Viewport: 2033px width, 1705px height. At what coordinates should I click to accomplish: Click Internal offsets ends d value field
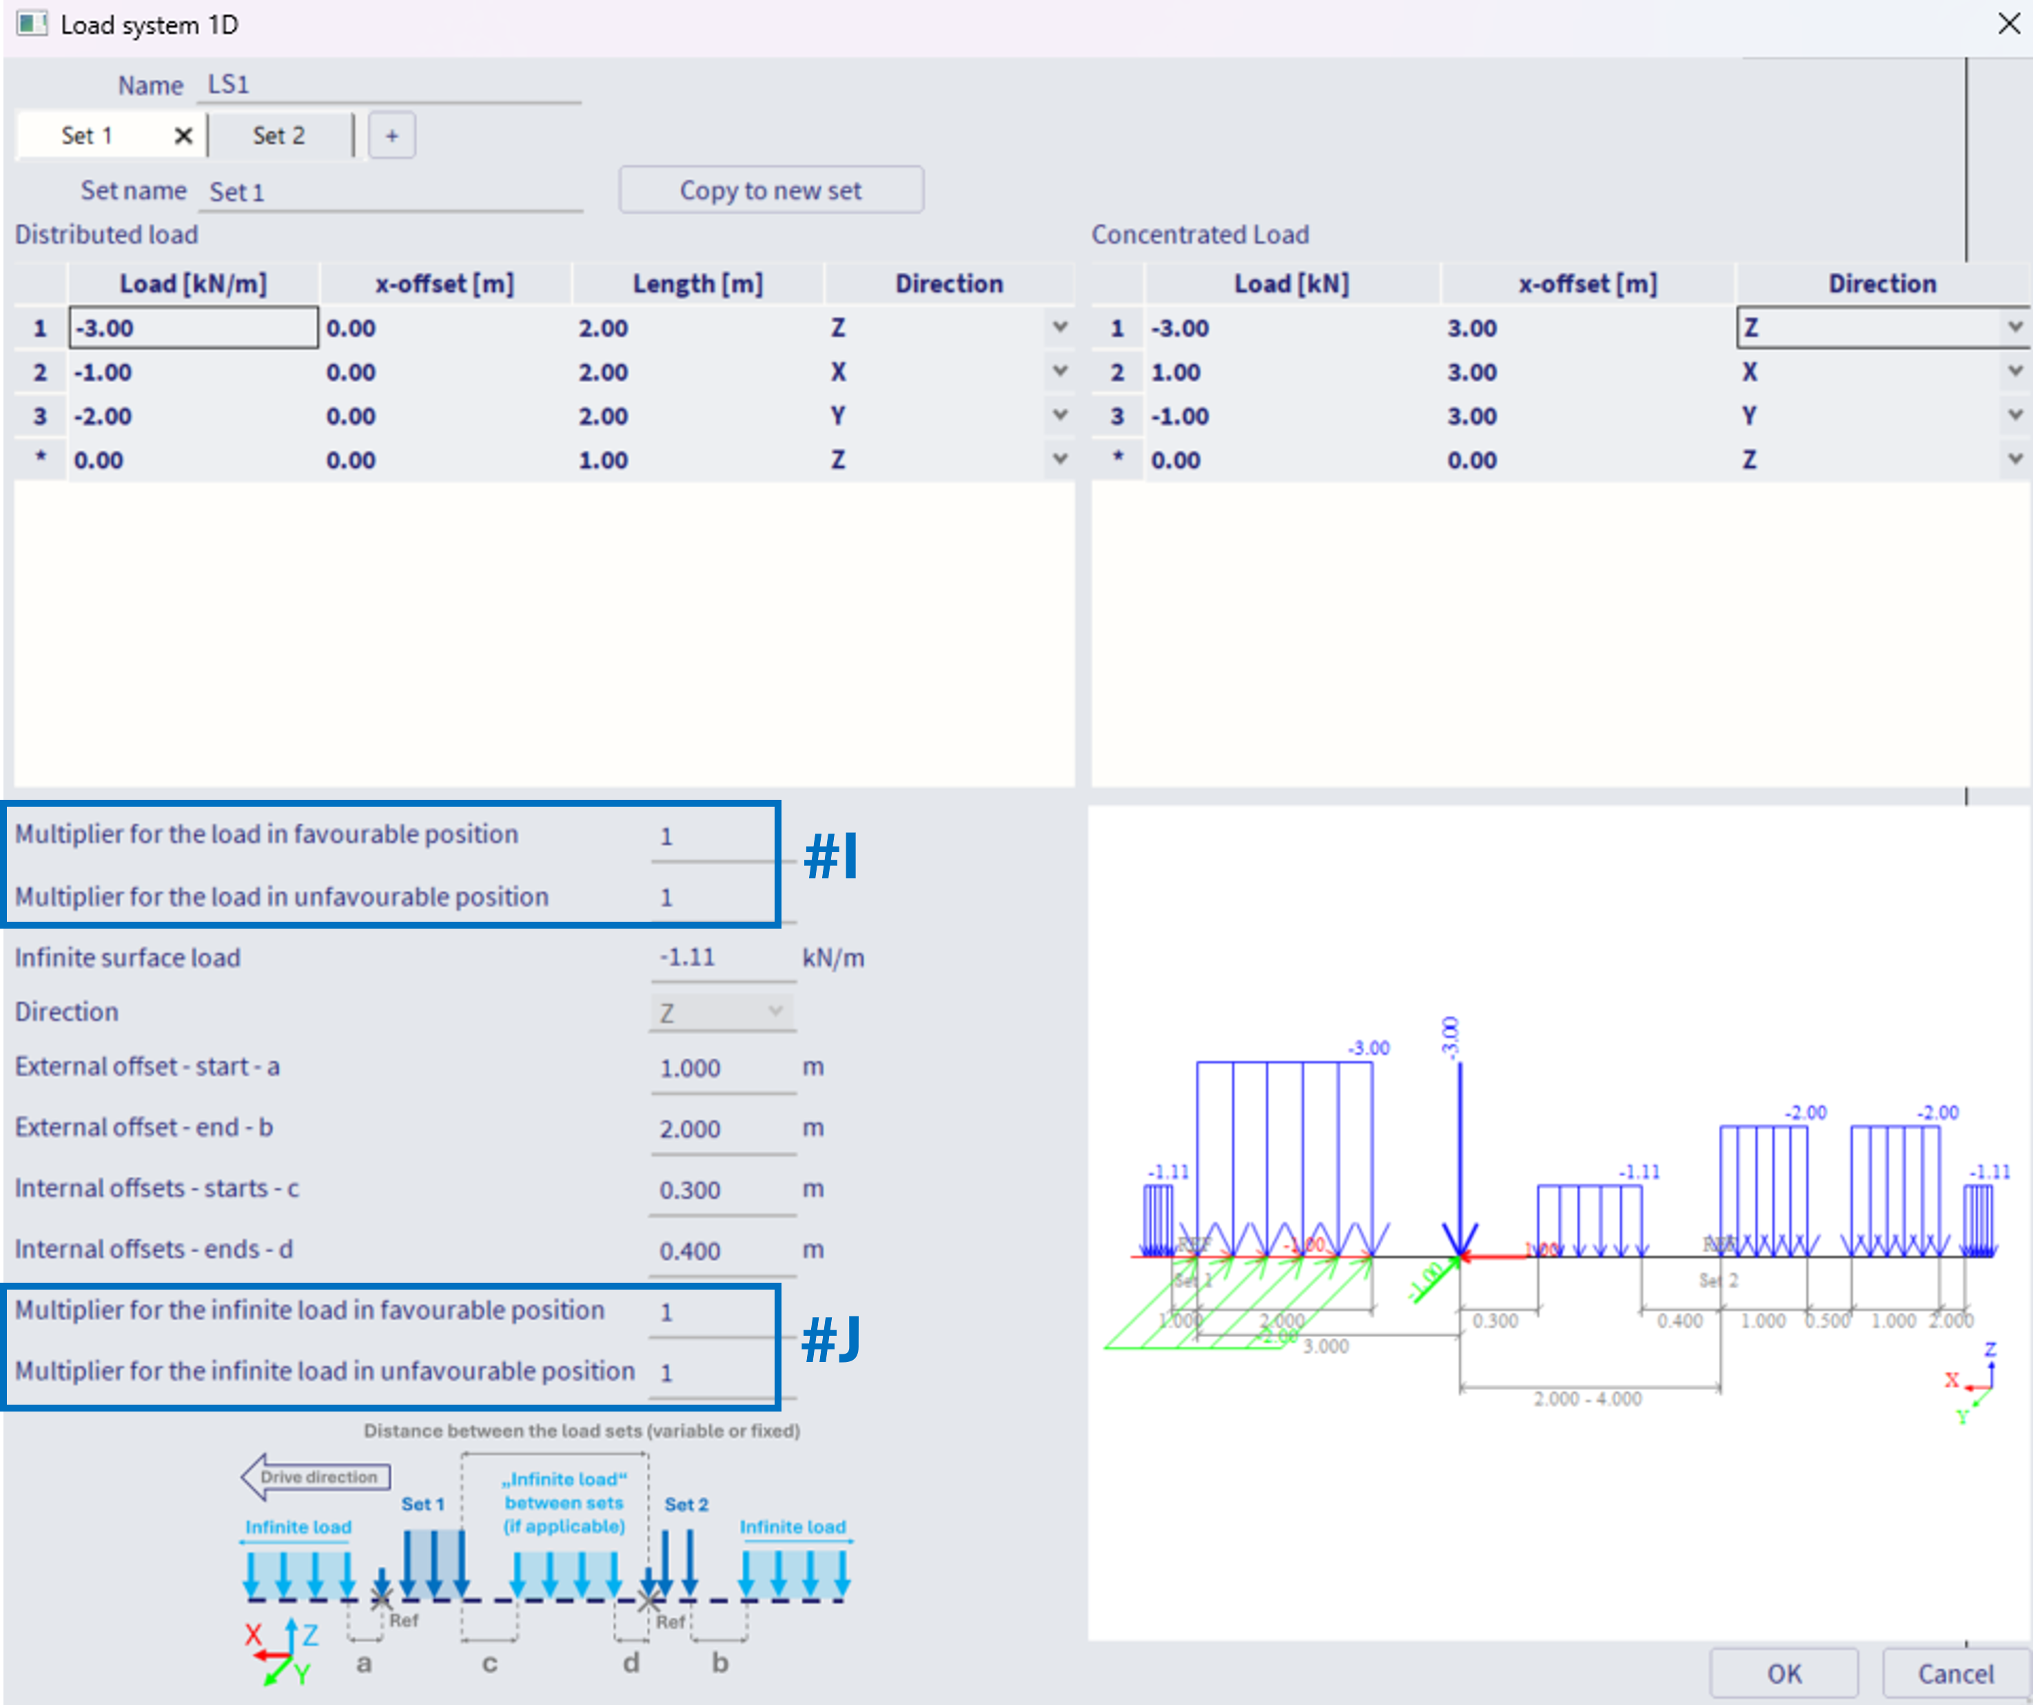722,1251
